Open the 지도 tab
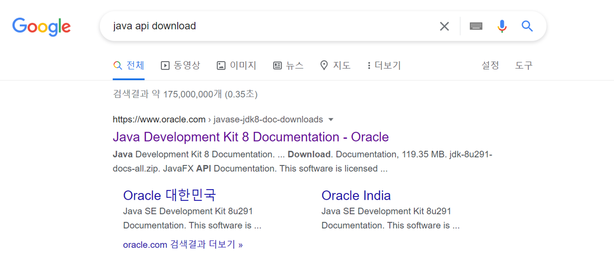The height and width of the screenshot is (259, 614). pos(335,65)
